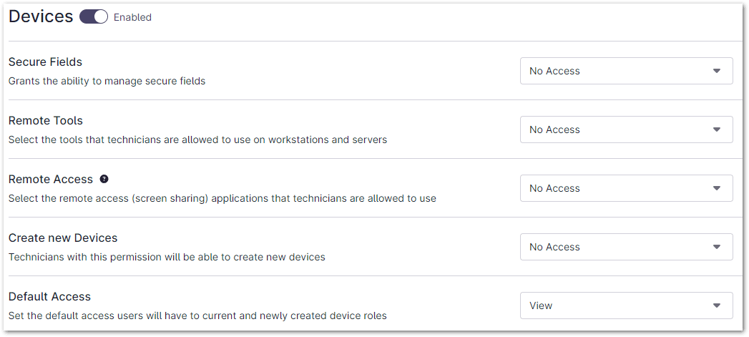The height and width of the screenshot is (337, 749).
Task: Click the Remote Access dropdown arrow icon
Action: click(717, 188)
